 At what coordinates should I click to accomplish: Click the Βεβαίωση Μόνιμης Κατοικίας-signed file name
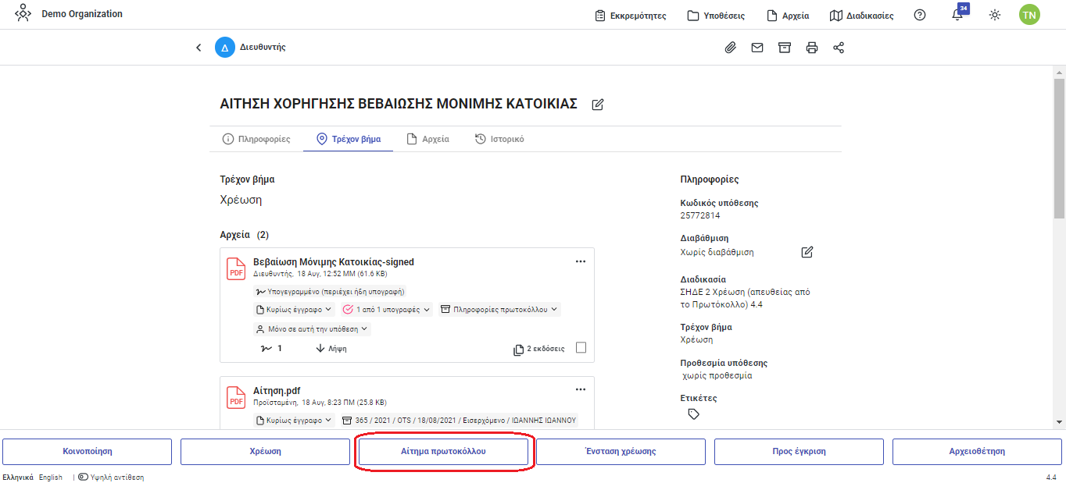(334, 262)
